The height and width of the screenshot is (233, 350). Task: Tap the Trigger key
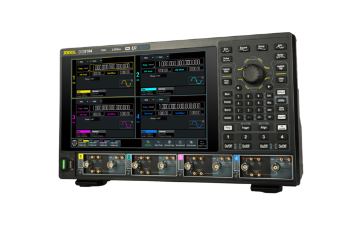coord(246,128)
